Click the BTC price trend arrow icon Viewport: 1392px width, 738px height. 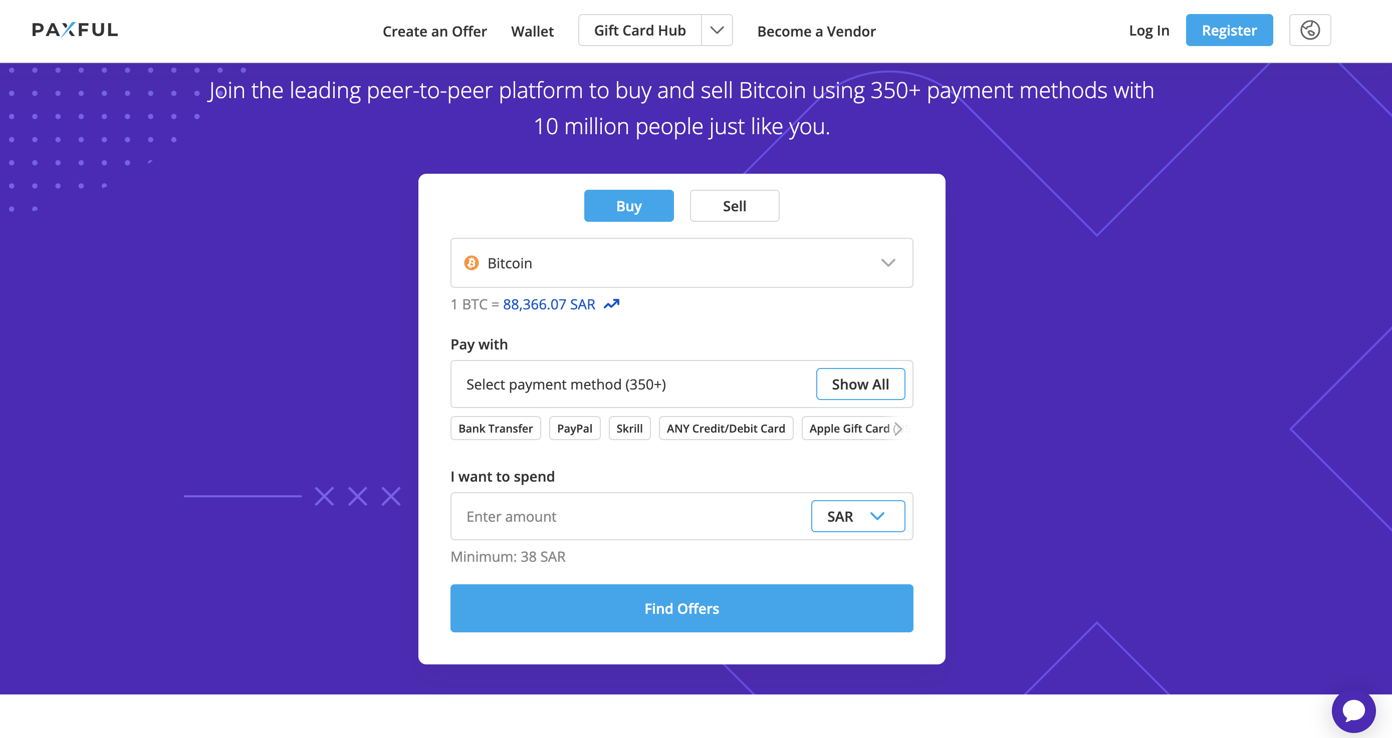click(611, 304)
